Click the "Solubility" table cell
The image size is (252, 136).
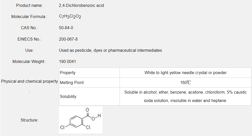click(68, 96)
